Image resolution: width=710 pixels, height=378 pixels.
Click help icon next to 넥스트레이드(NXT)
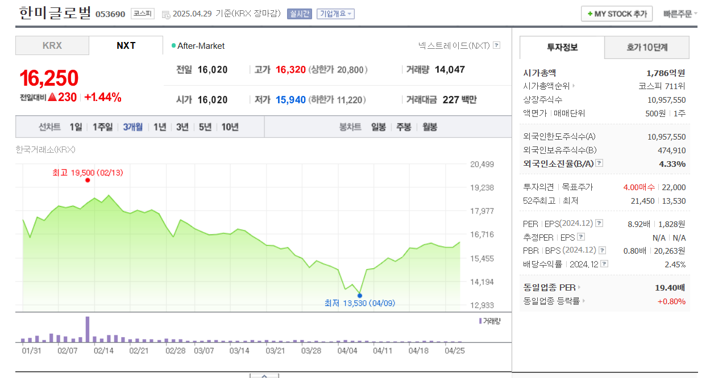pos(497,45)
